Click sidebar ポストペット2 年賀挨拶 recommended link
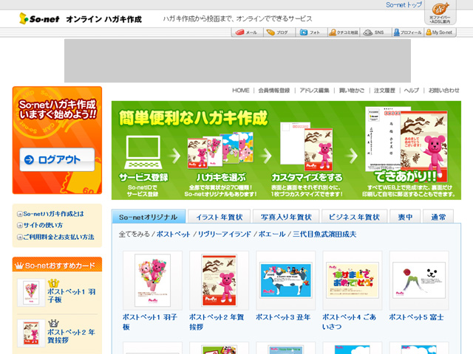This screenshot has height=354, width=473. 71,336
